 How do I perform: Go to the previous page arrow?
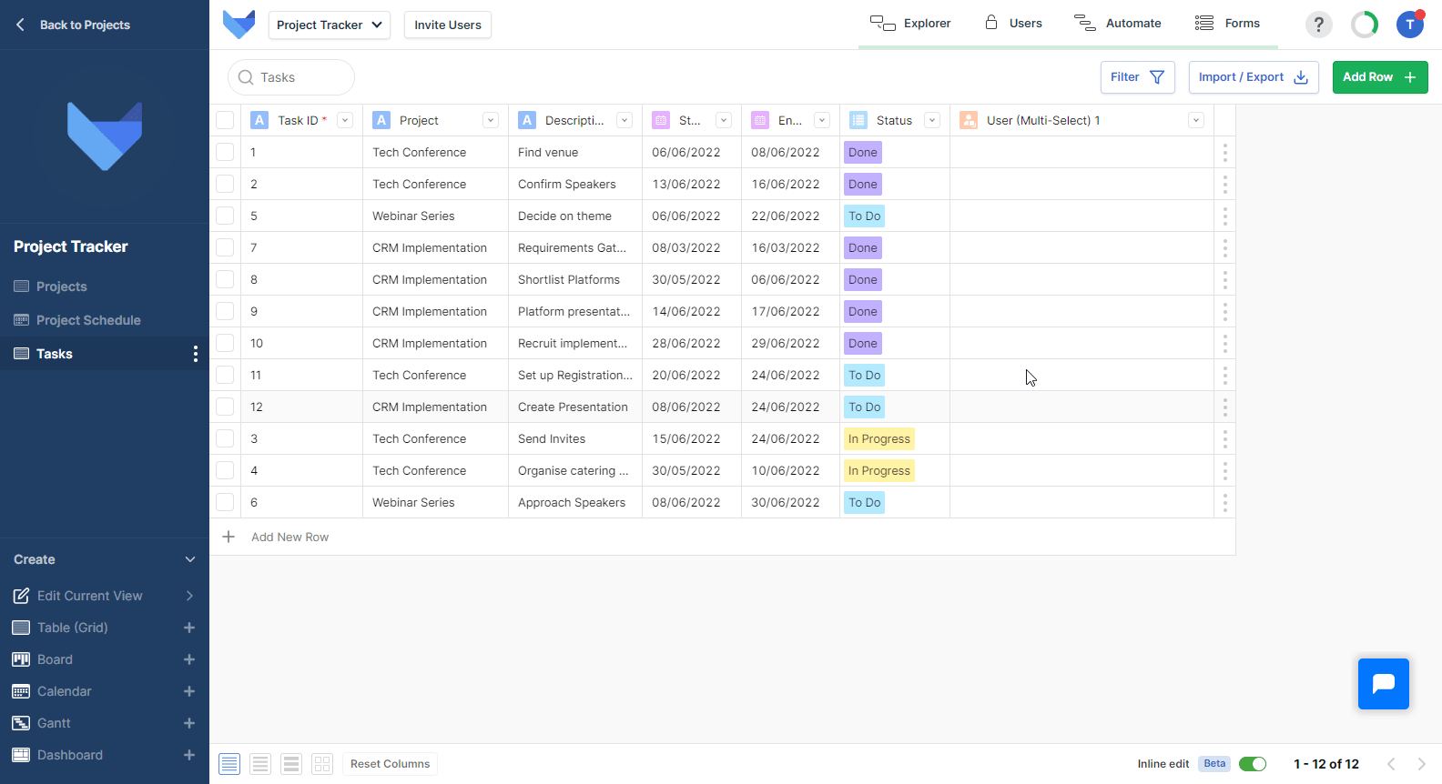coord(1391,764)
